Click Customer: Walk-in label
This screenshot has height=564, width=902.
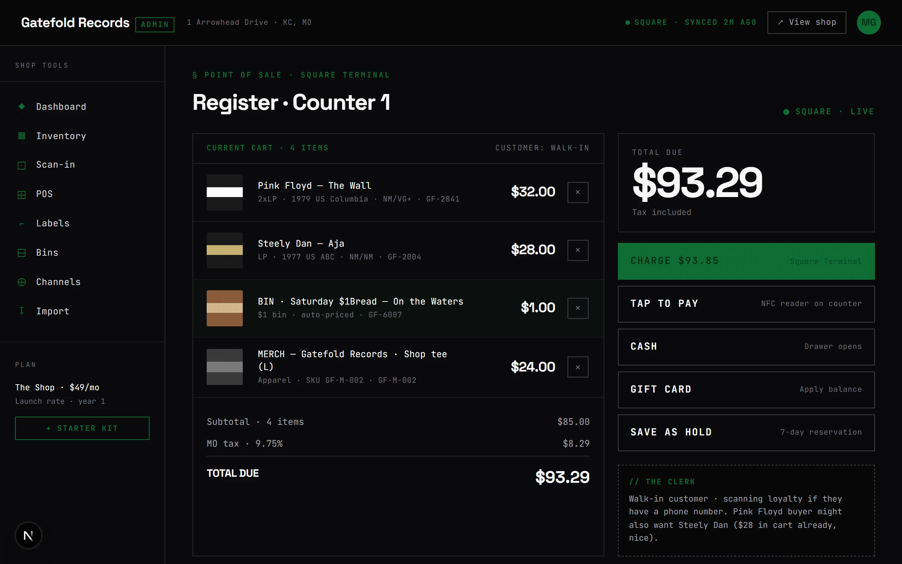point(542,148)
